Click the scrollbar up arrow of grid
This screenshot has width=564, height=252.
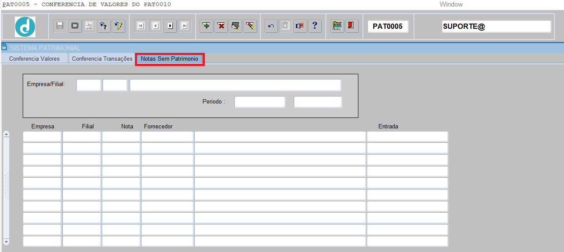click(6, 134)
